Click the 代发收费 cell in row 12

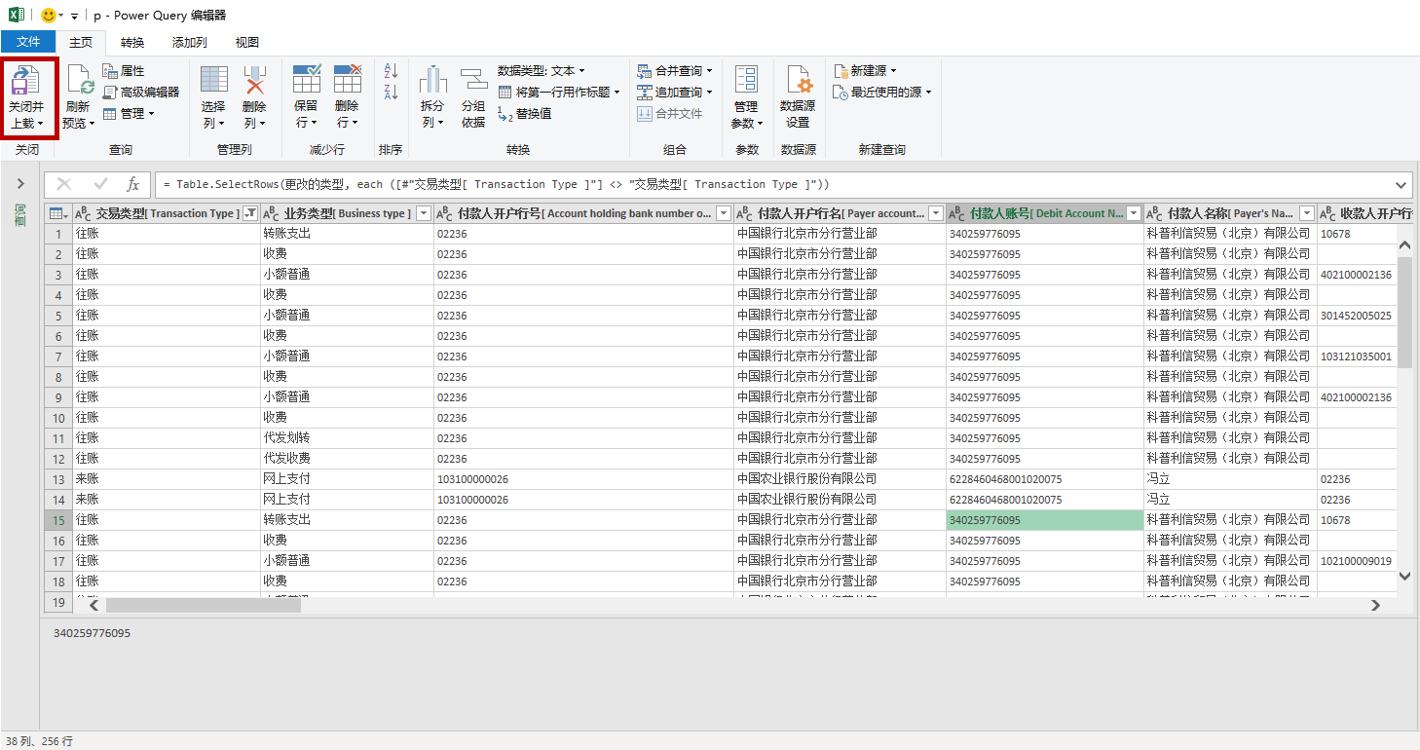coord(347,459)
